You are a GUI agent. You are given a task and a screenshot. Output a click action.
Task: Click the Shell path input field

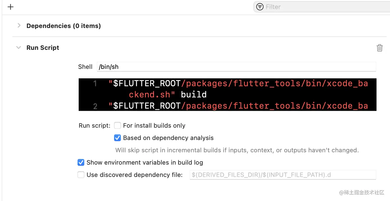coord(236,67)
